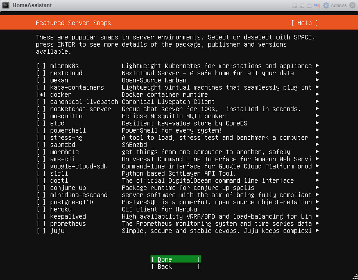Image resolution: width=358 pixels, height=280 pixels.
Task: Toggle the aws-cli checkbox
Action: [x=41, y=159]
